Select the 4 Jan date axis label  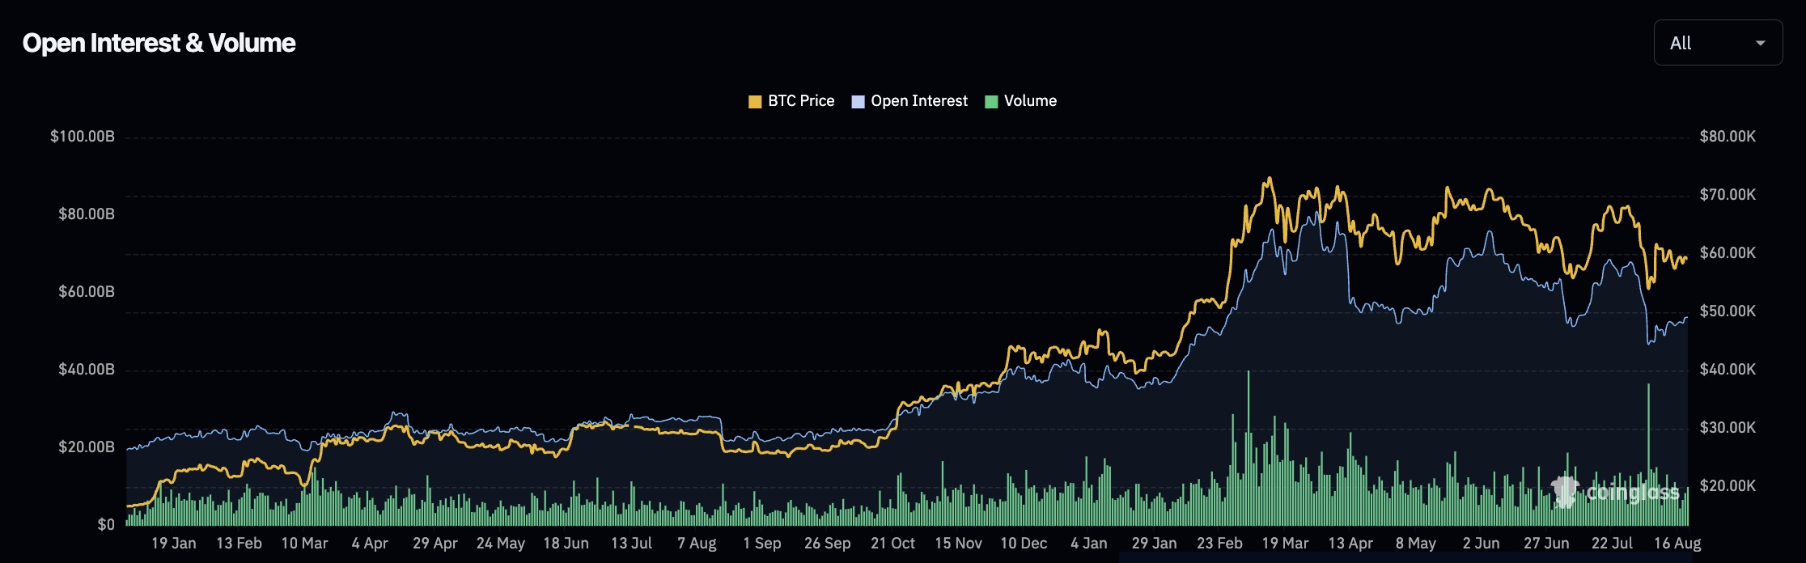(1089, 544)
